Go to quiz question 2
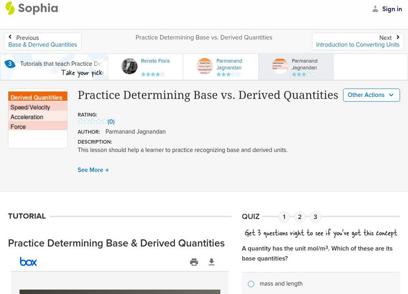This screenshot has height=294, width=408. (x=299, y=216)
